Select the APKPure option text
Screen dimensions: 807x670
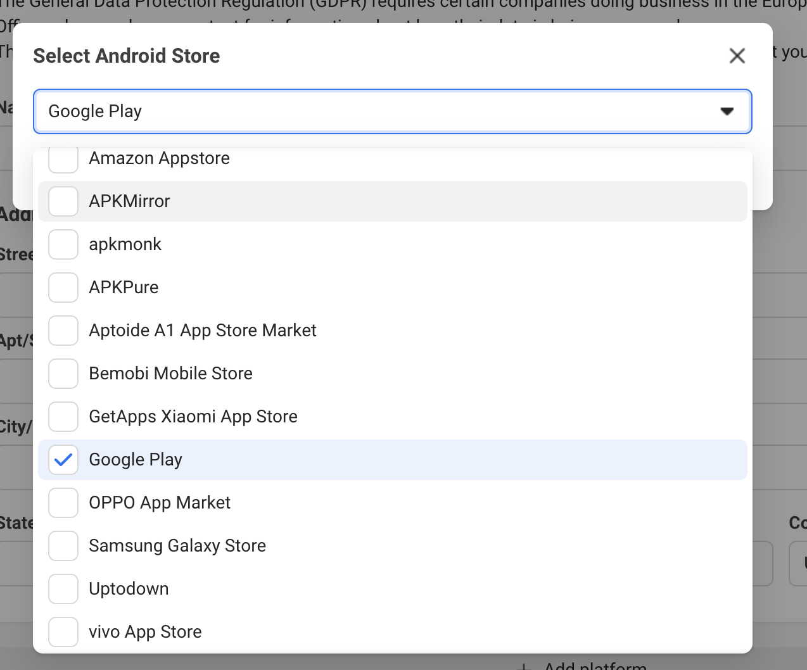(x=124, y=288)
